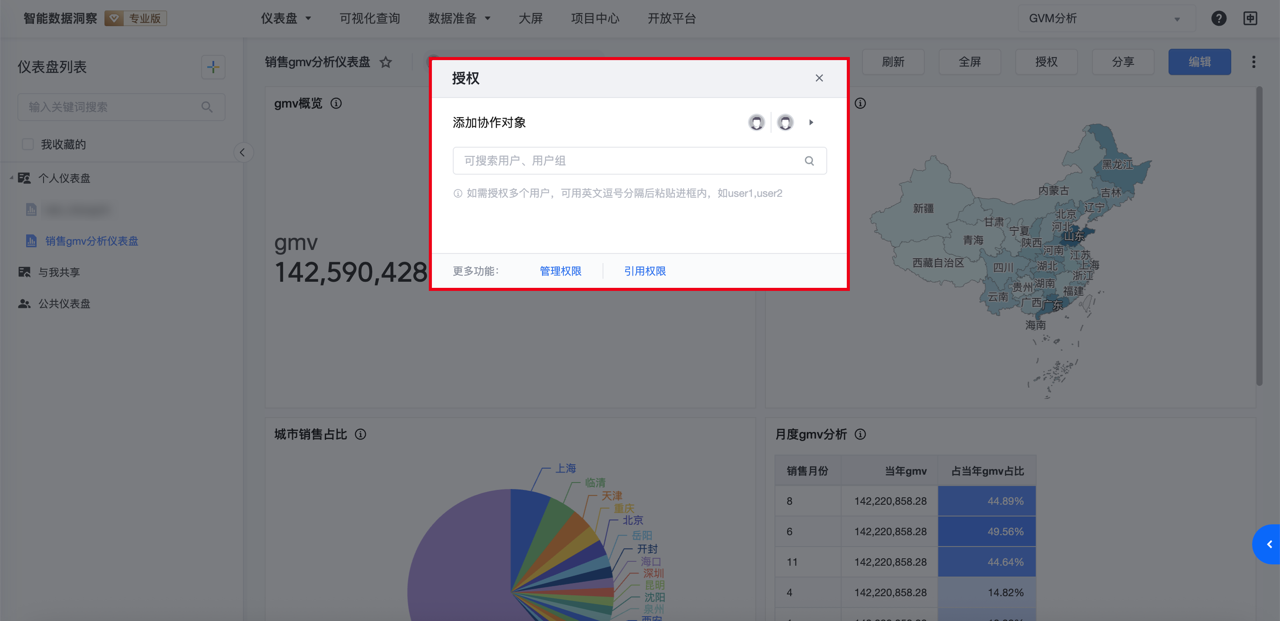Expand arrow next to collaborator avatars

[x=811, y=122]
